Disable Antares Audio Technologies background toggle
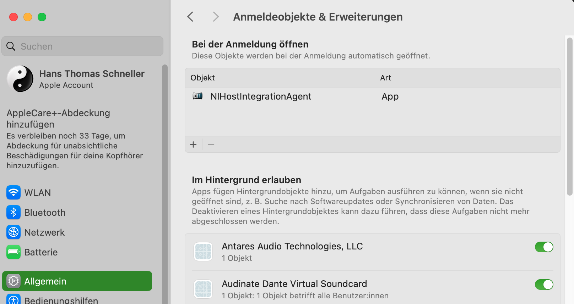 pyautogui.click(x=544, y=247)
